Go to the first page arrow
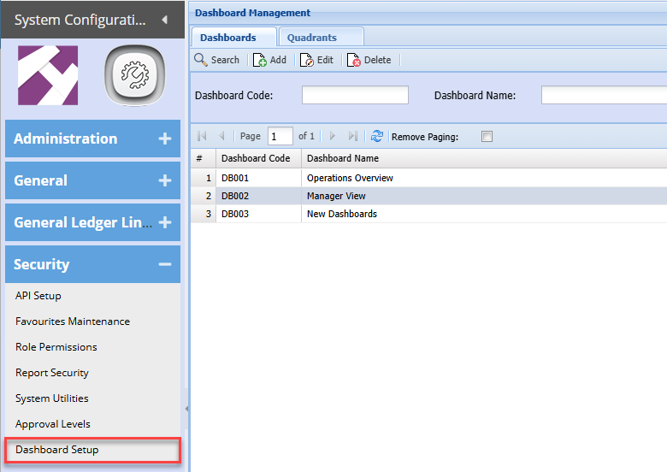This screenshot has width=667, height=472. tap(202, 136)
